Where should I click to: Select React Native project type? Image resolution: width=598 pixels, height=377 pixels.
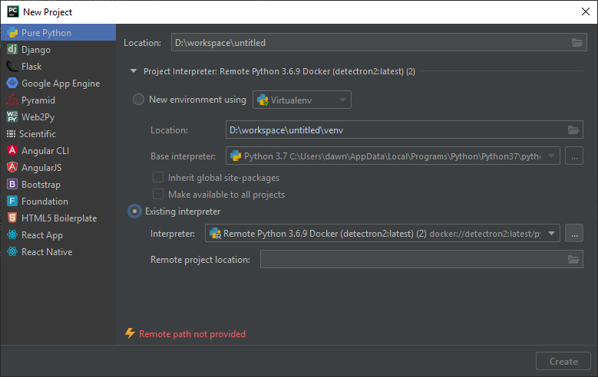click(x=46, y=252)
